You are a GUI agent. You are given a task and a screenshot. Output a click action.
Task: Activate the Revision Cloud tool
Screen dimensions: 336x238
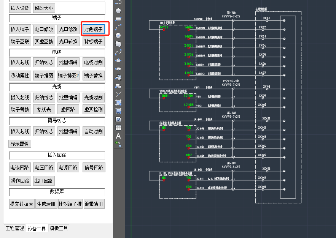click(x=118, y=44)
